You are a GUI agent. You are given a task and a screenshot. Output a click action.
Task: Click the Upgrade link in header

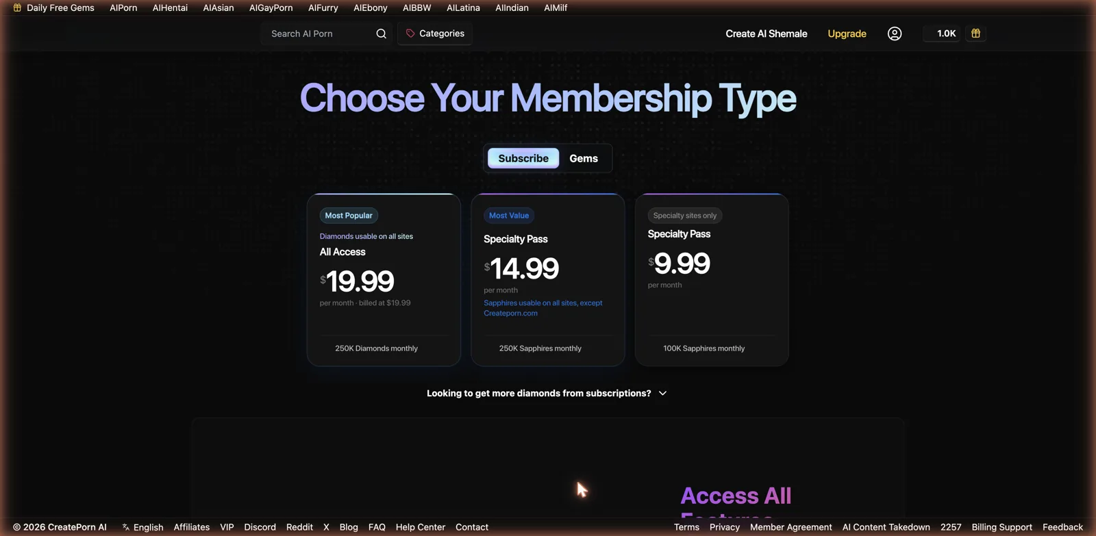[847, 34]
